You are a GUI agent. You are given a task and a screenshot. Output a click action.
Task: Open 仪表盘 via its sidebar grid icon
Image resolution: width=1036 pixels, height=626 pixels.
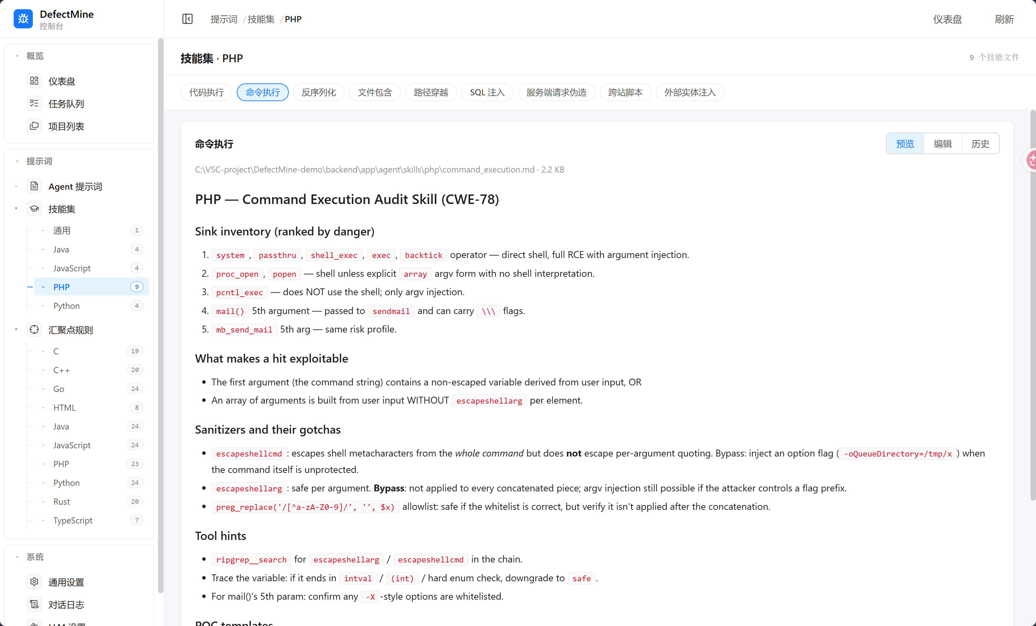pos(35,81)
